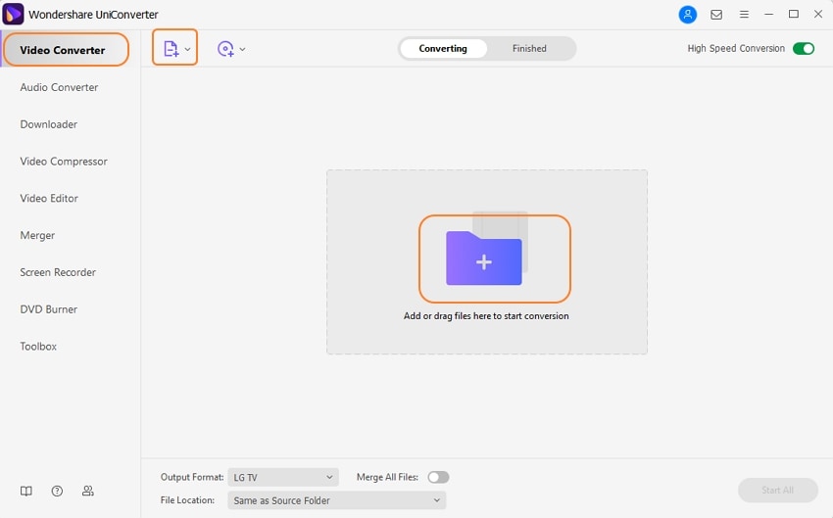The image size is (833, 518).
Task: Toggle the Merge All Files switch
Action: pos(438,477)
